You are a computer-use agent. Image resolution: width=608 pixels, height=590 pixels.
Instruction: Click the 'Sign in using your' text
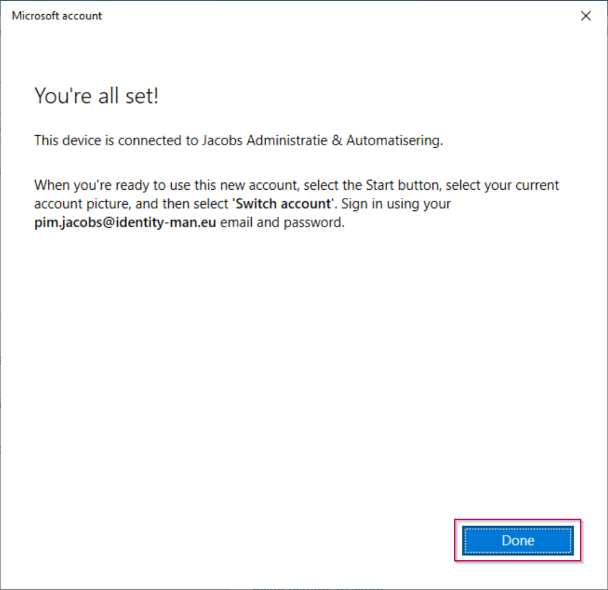click(x=396, y=204)
